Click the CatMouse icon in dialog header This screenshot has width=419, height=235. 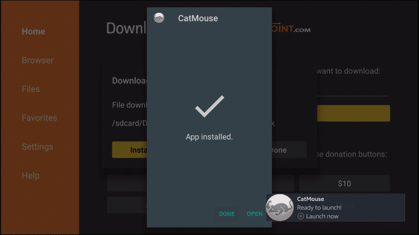(x=159, y=18)
